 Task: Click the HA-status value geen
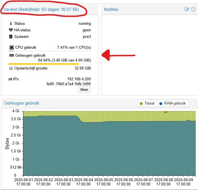click(x=87, y=30)
